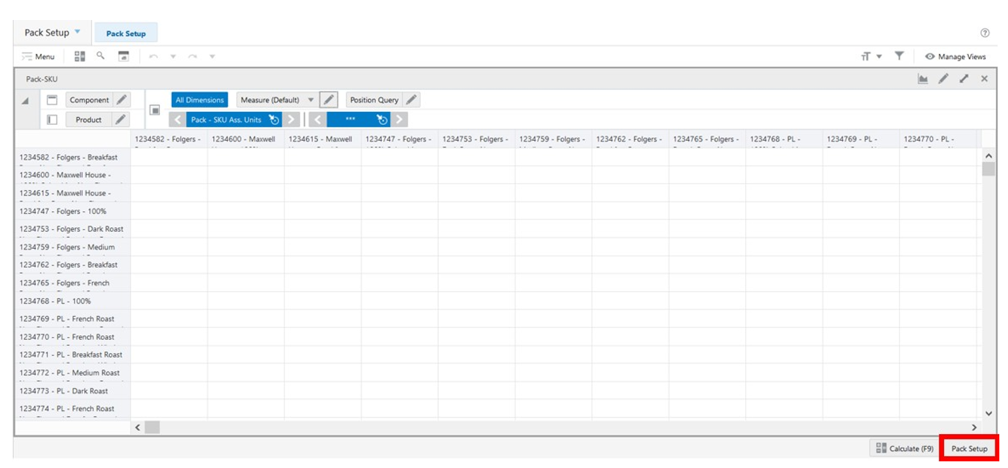Open the Help question mark icon
The width and height of the screenshot is (1008, 468).
coord(985,33)
